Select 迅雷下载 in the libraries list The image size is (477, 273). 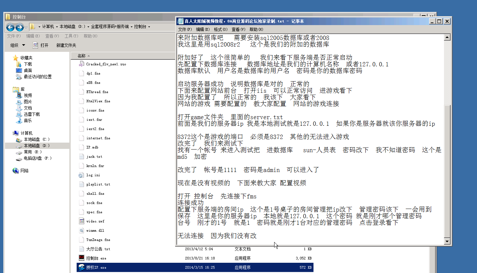[x=32, y=114]
